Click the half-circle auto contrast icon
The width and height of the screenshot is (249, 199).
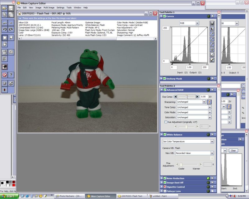pos(212,29)
